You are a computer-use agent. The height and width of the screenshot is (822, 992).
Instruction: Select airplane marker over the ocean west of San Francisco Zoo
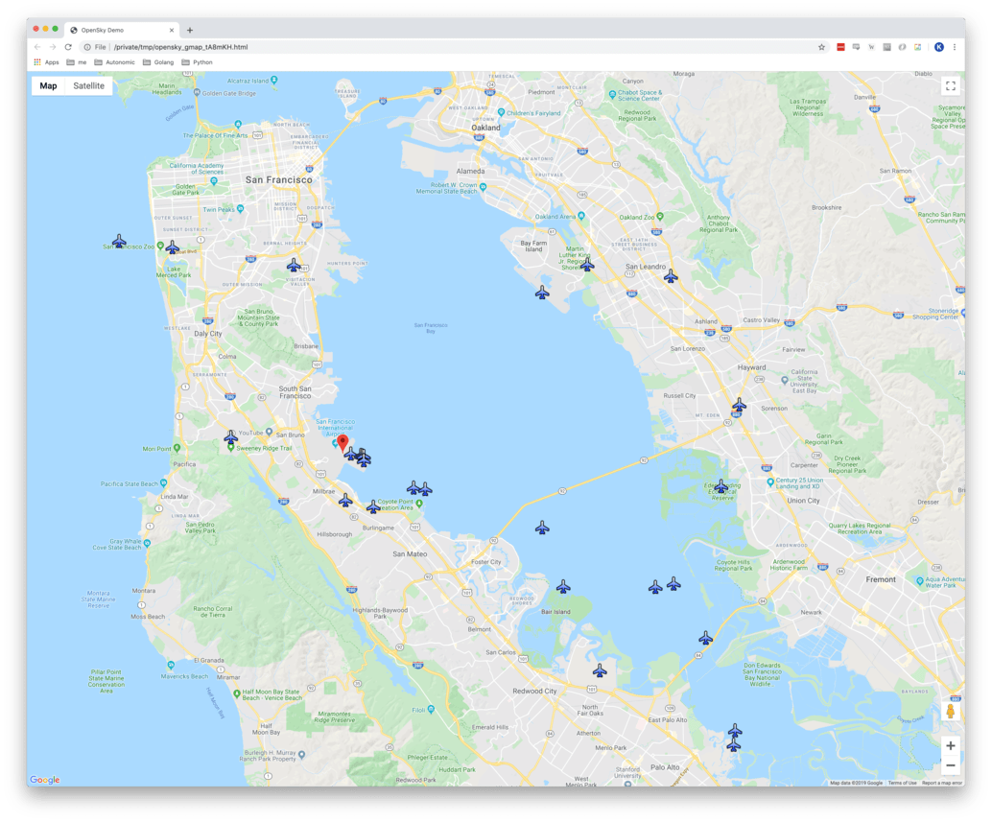tap(119, 241)
